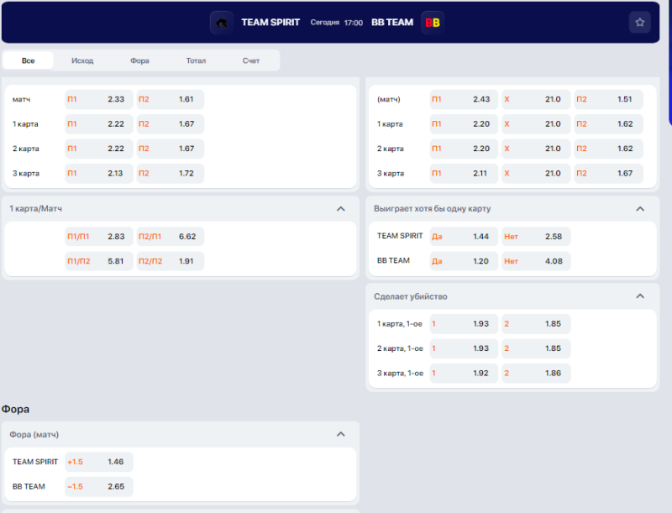Screen dimensions: 672x513
Task: Pick П1 at 2.33 odds
Action: (97, 99)
